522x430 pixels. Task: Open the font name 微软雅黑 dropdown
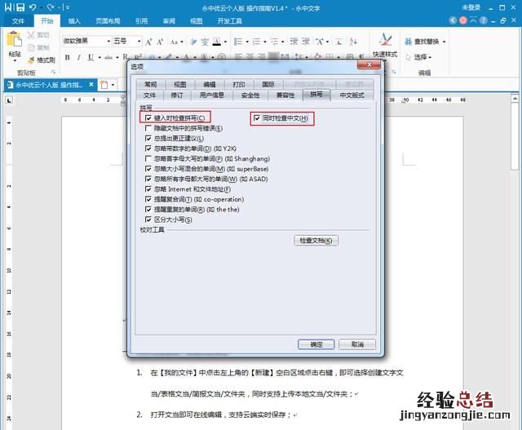pos(108,42)
